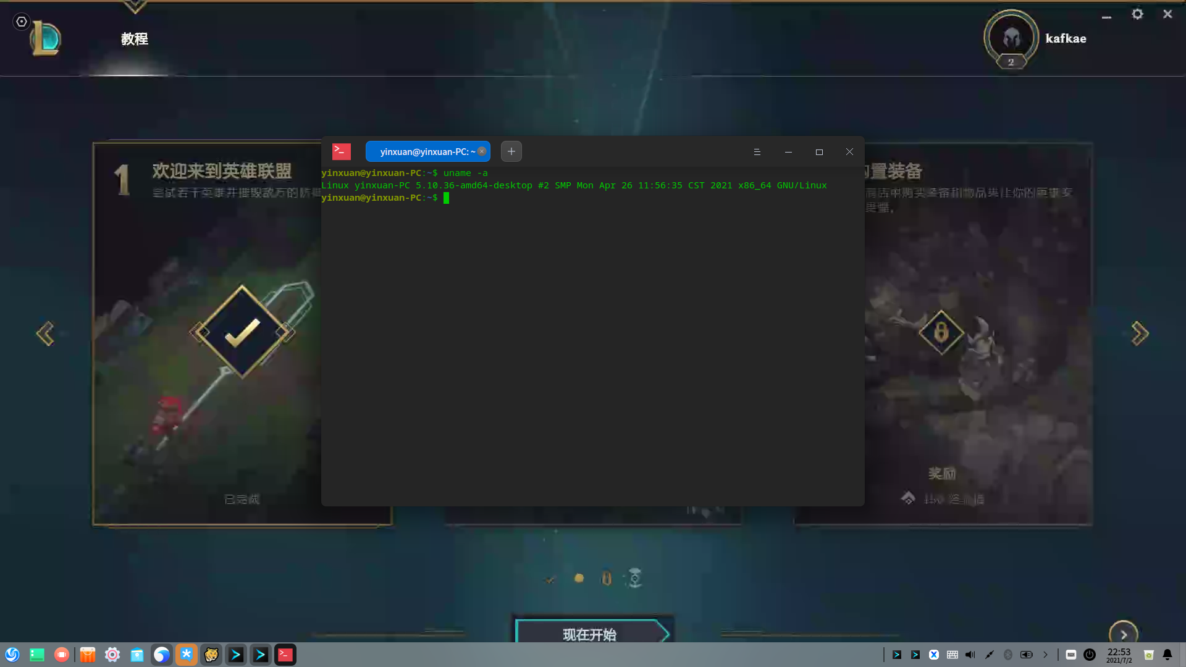Select the gold dot page indicator
Viewport: 1186px width, 667px height.
click(579, 579)
